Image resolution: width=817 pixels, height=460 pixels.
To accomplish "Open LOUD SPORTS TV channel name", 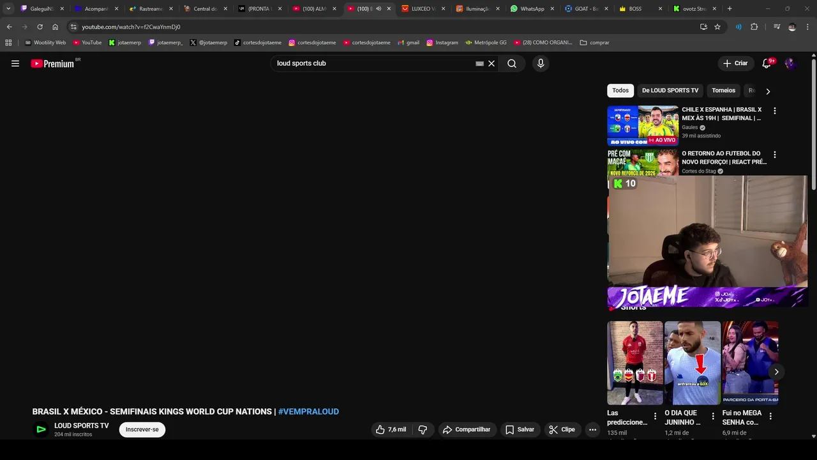I will pyautogui.click(x=82, y=425).
